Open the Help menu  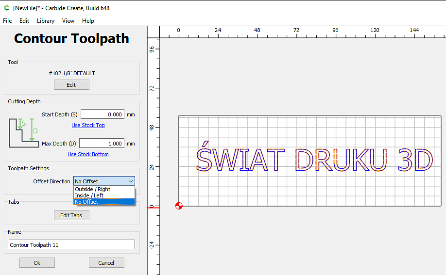(88, 21)
